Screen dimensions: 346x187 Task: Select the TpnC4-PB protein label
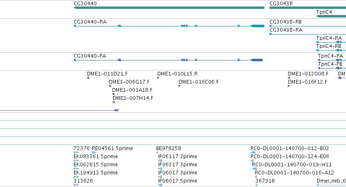pyautogui.click(x=330, y=64)
